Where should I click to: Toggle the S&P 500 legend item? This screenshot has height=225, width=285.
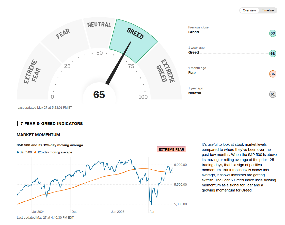(24, 152)
